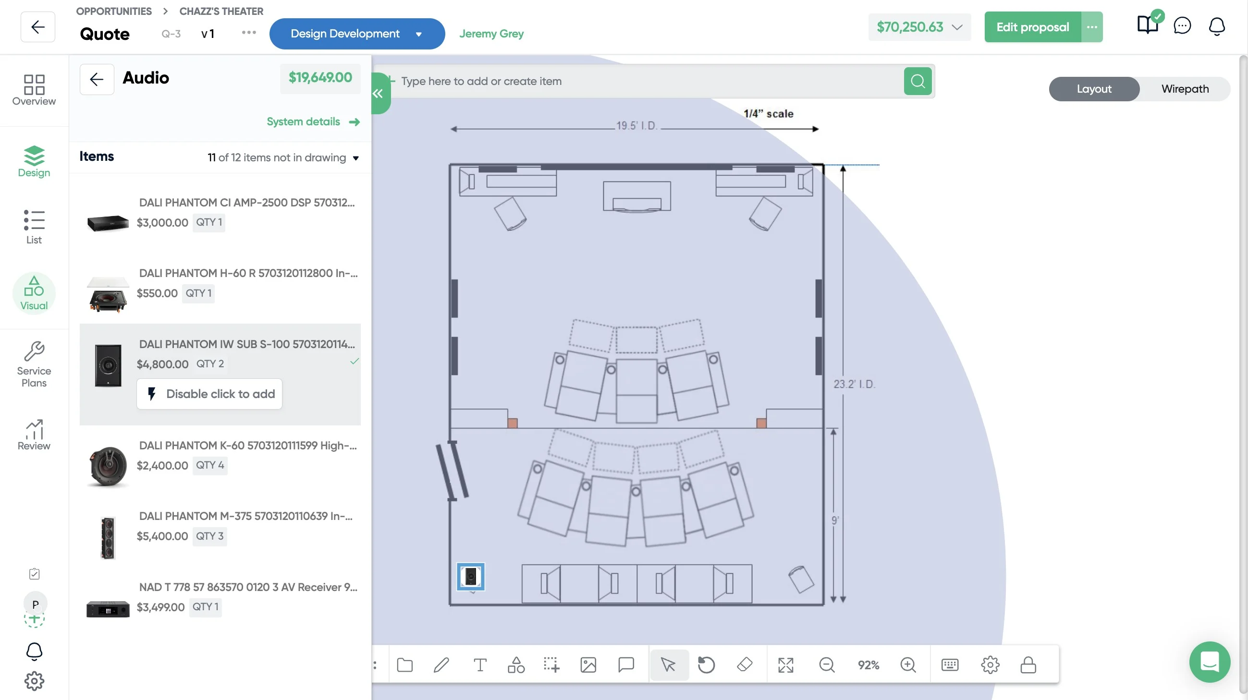Switch to Wirepath view
This screenshot has height=700, width=1248.
[x=1185, y=89]
